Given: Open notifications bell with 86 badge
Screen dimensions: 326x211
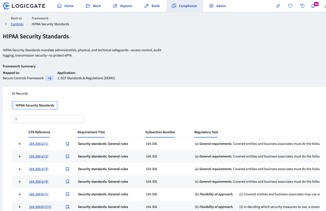Looking at the screenshot, I should (313, 6).
